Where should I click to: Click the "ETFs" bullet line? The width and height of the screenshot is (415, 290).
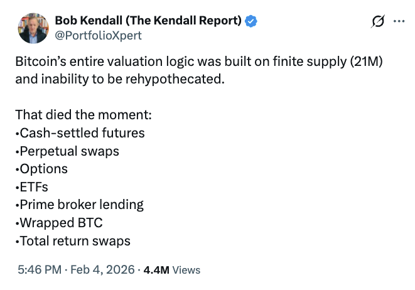pyautogui.click(x=33, y=186)
